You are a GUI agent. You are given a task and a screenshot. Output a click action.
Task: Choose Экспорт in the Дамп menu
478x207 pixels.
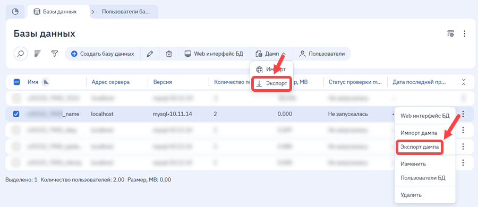click(x=271, y=83)
